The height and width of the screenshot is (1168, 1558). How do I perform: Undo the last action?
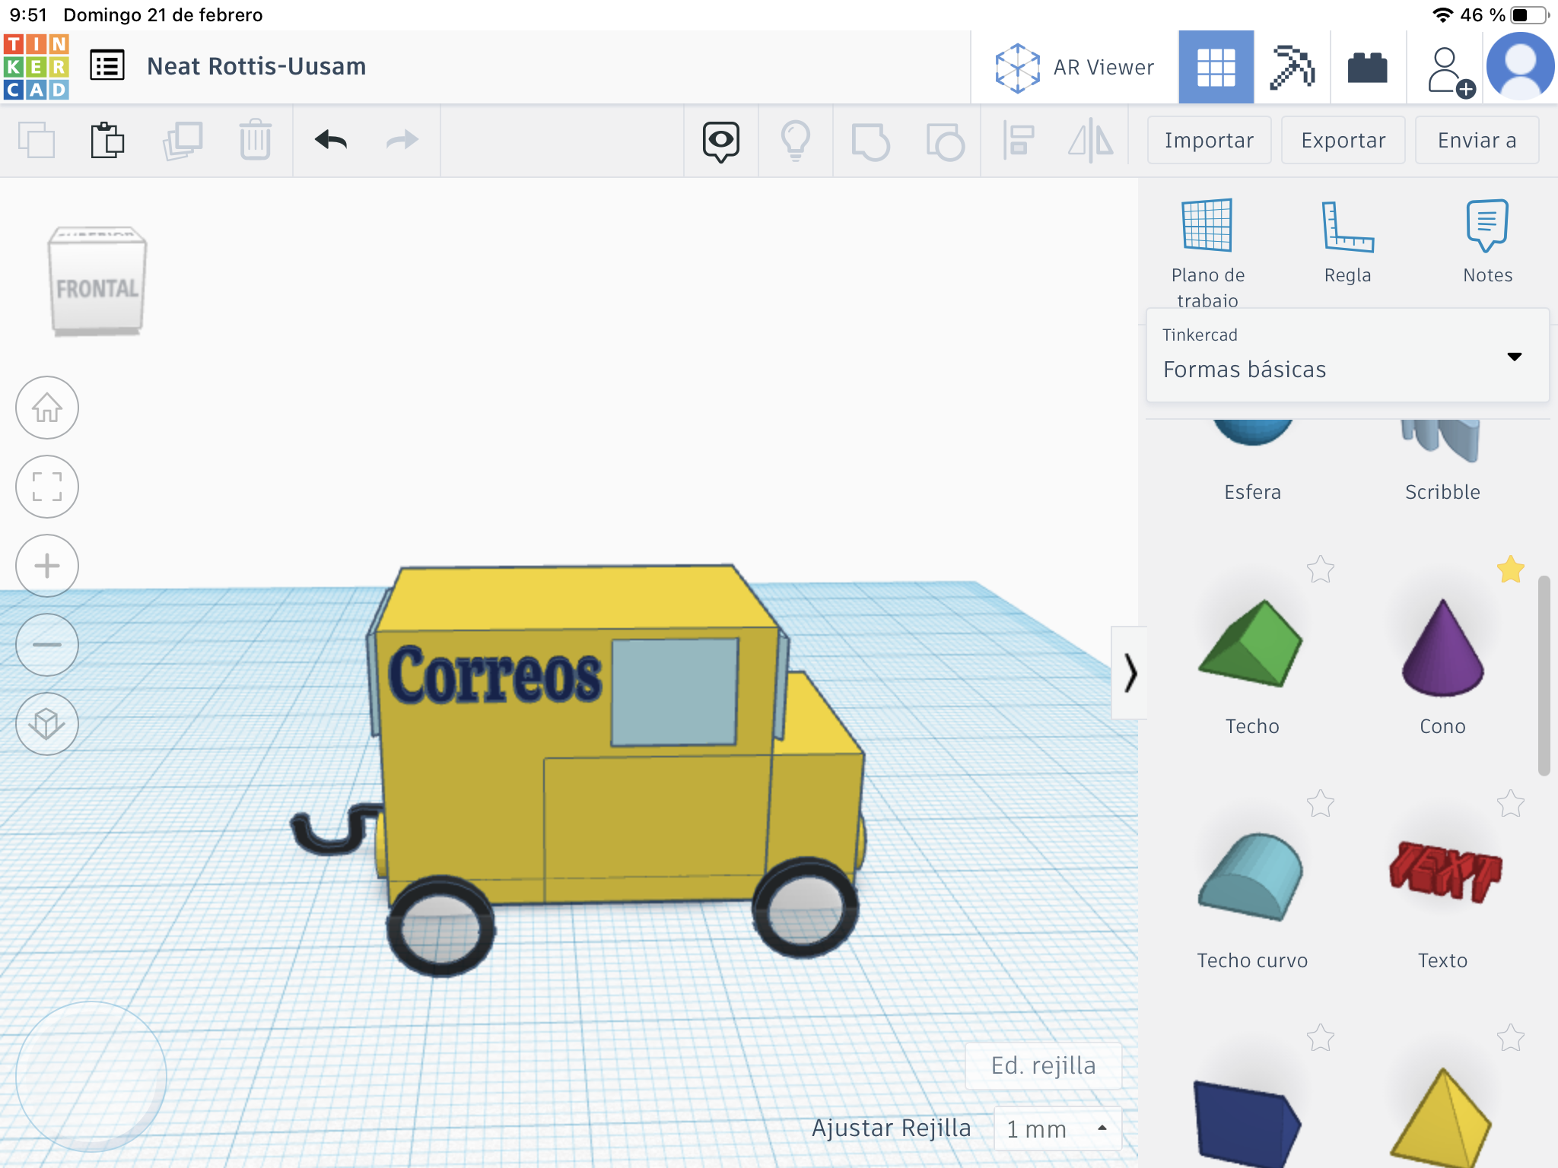click(331, 140)
